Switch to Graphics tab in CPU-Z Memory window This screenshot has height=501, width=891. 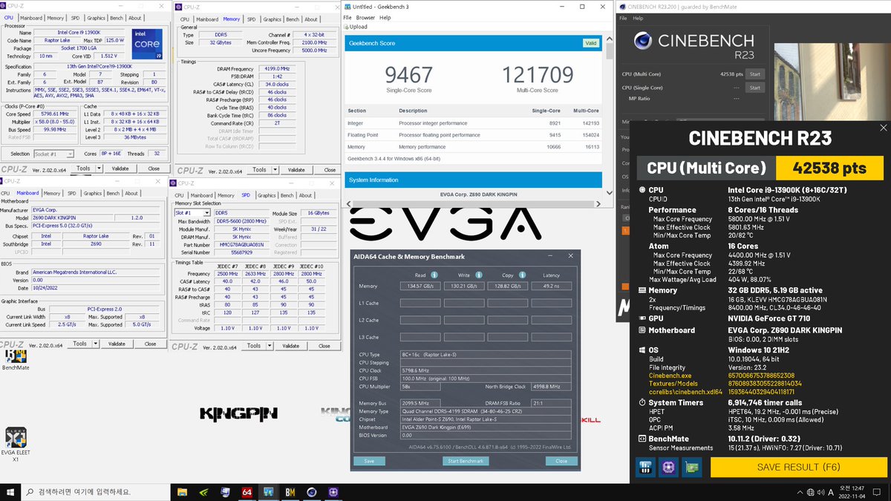click(272, 19)
